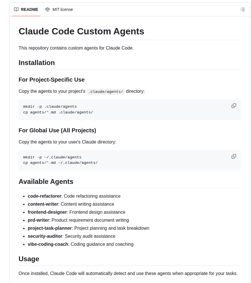Select the README tab

[26, 9]
